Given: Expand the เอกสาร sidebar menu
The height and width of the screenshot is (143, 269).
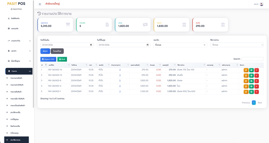Looking at the screenshot, I should point(19,51).
